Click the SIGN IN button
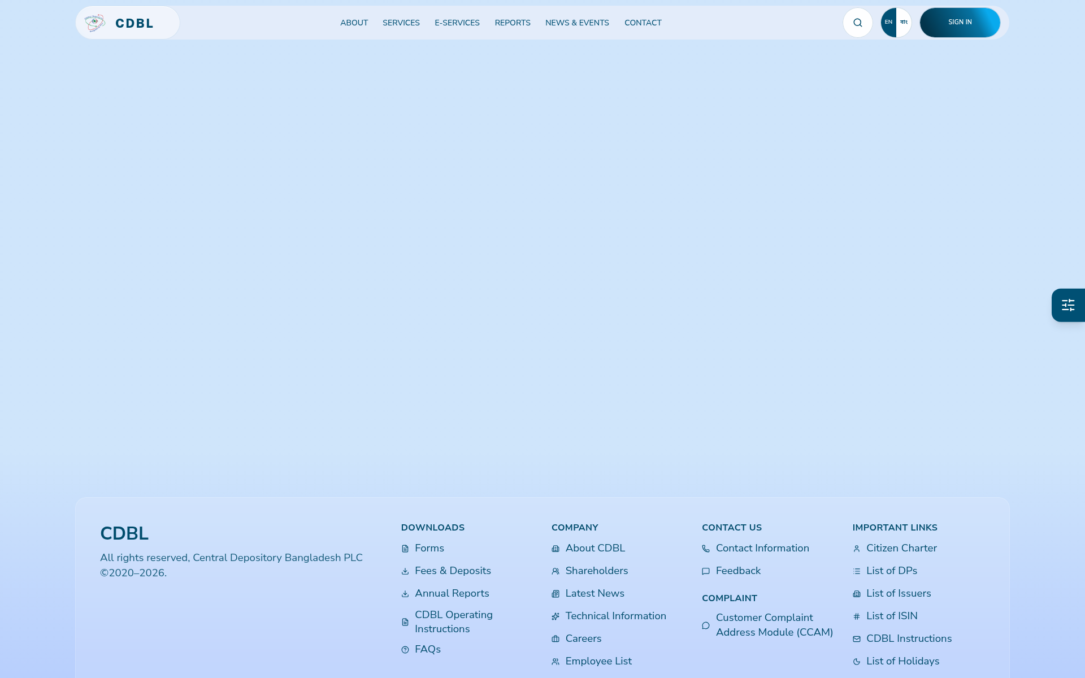The image size is (1085, 678). point(960,23)
